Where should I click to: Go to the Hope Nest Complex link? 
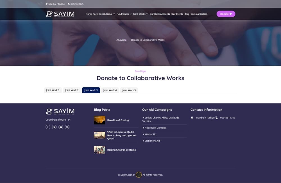coord(155,128)
